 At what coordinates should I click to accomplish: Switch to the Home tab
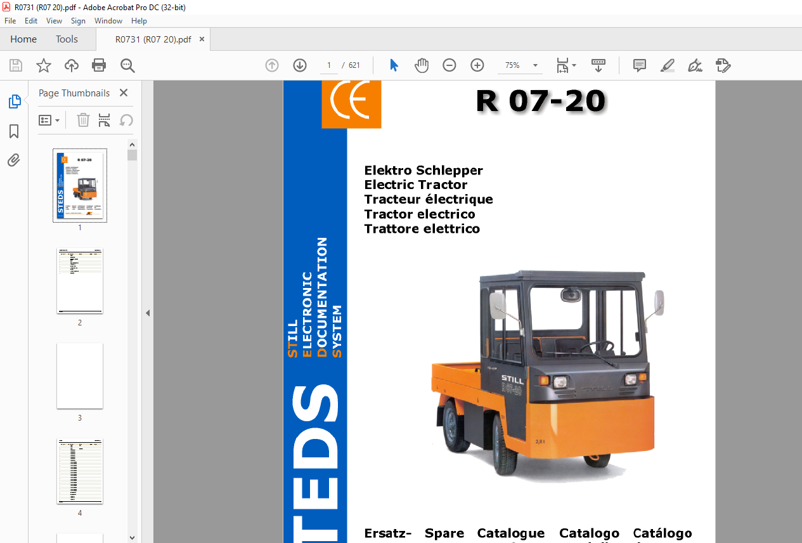[x=23, y=39]
